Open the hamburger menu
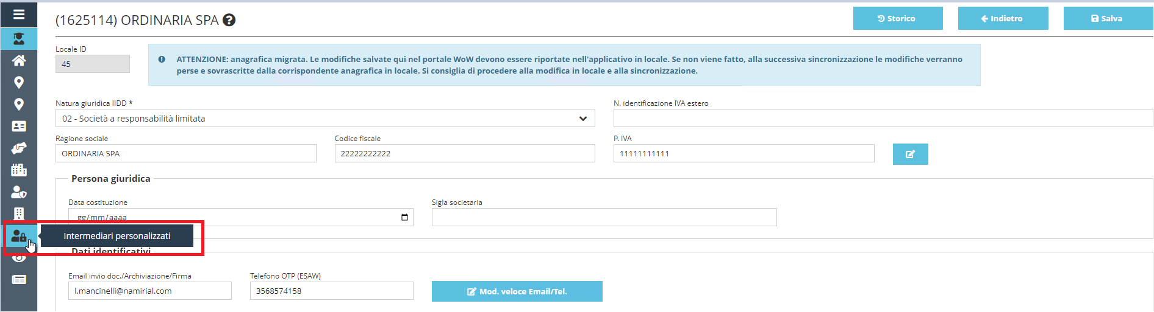Screen dimensions: 1154x312 [x=19, y=14]
